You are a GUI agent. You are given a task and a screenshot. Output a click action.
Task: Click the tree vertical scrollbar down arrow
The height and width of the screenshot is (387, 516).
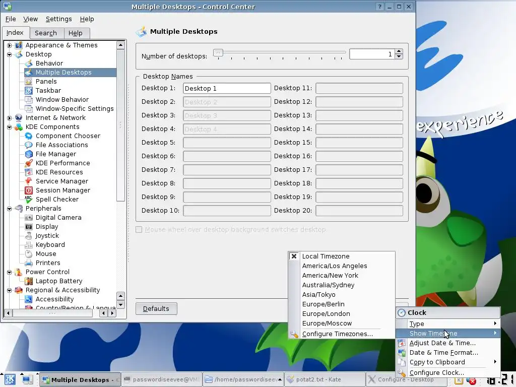[120, 305]
